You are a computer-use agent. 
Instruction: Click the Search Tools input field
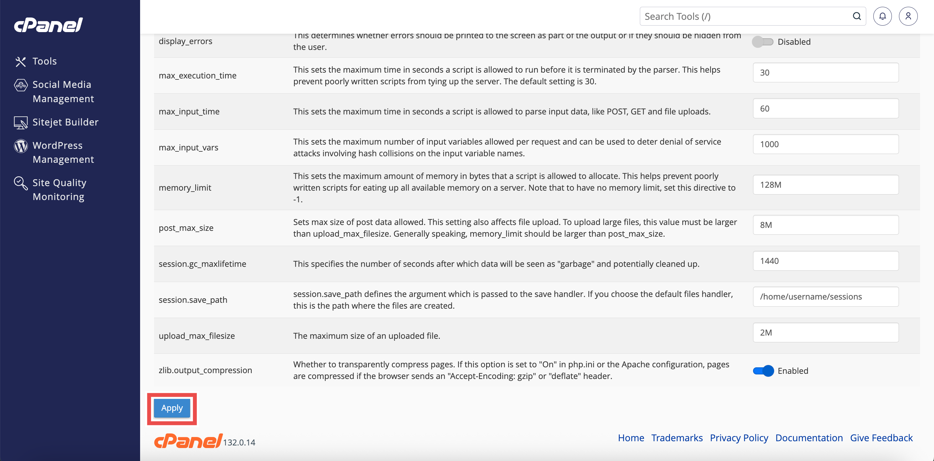click(747, 16)
